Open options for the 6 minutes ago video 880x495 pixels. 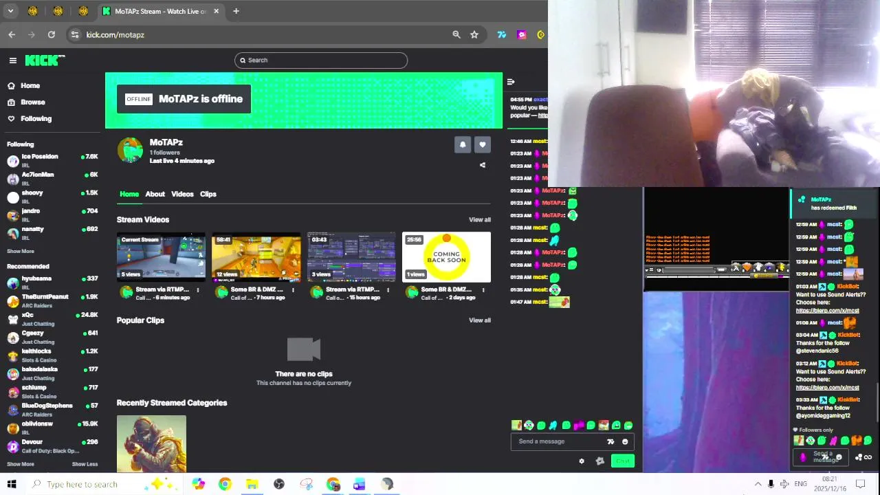198,290
